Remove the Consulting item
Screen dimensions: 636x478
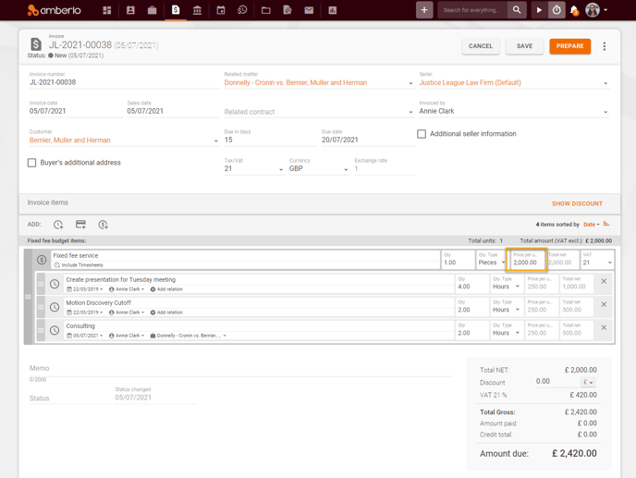604,327
